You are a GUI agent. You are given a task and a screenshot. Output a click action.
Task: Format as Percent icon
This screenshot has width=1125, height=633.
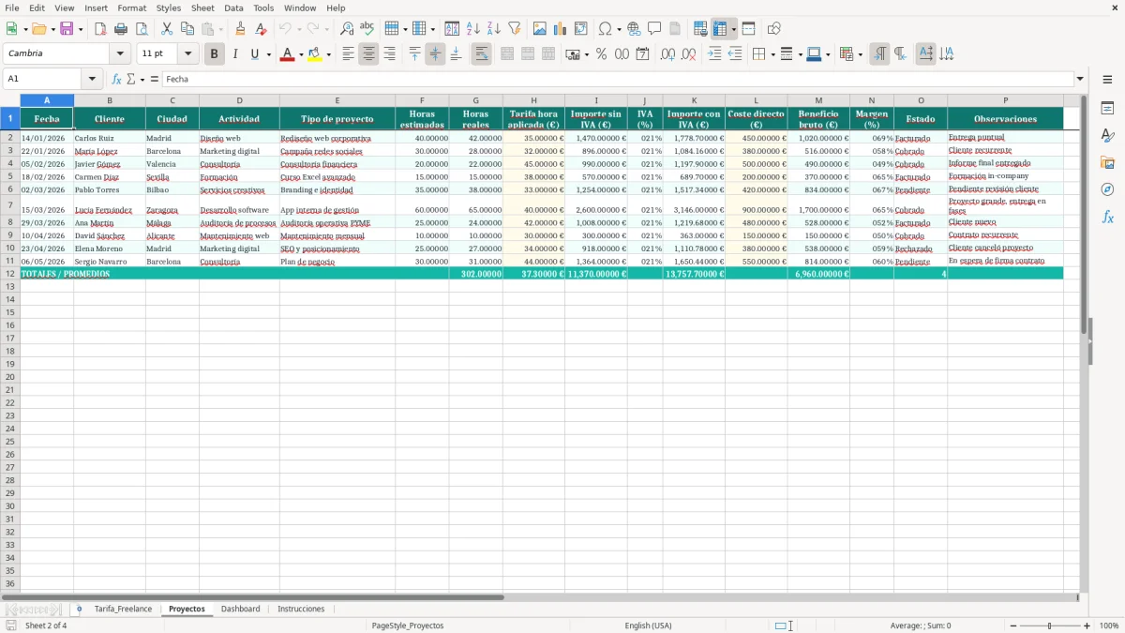coord(602,54)
